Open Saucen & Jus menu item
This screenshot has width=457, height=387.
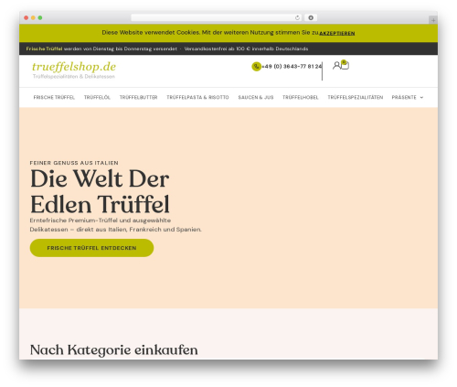point(256,97)
